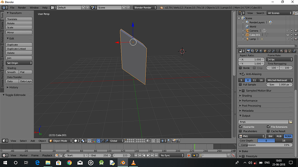Expand the Performance panel
Image resolution: width=298 pixels, height=167 pixels.
(249, 101)
